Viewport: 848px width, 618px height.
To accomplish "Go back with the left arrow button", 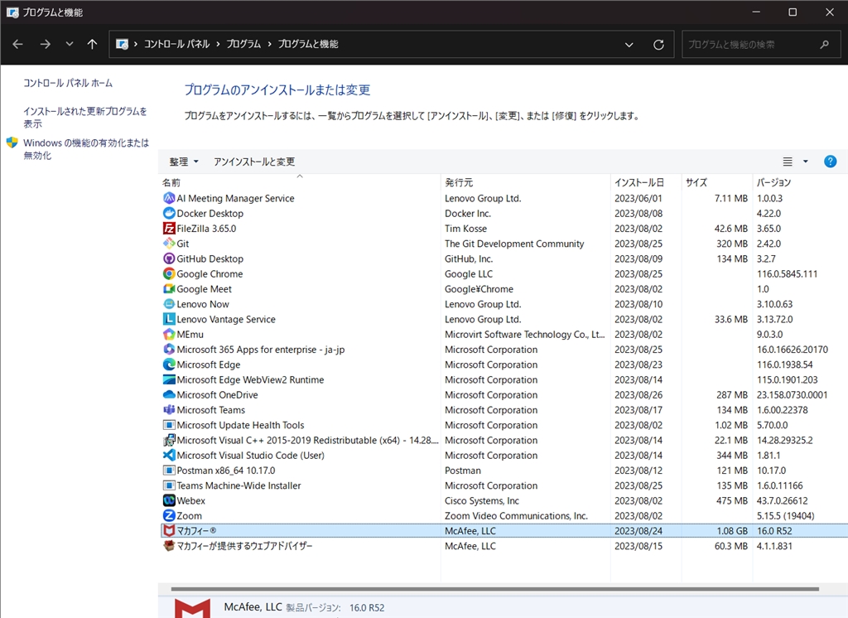I will 18,45.
